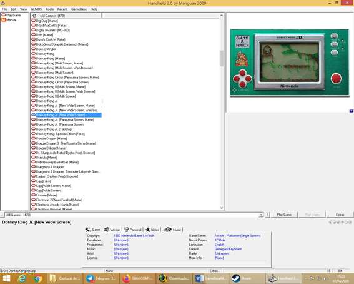Switch to the Version tab
This screenshot has height=284, width=354.
click(112, 230)
